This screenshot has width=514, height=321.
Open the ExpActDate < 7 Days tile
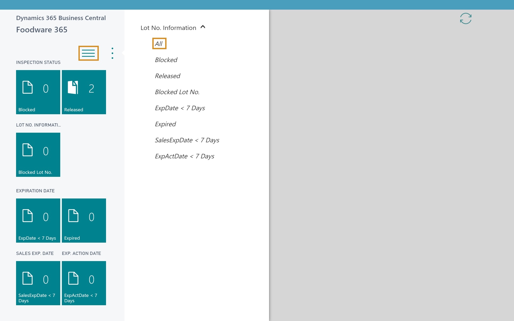(84, 283)
